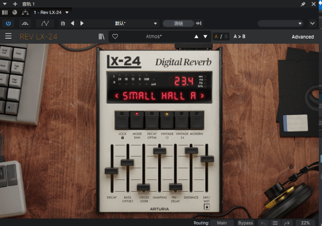Undo with the left curved arrow
Screen dimensions: 322x226
[x=263, y=223]
